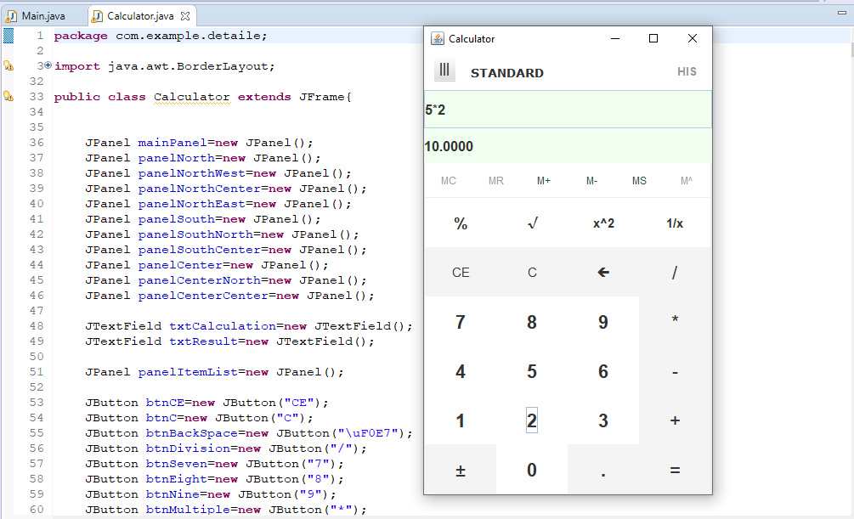
Task: Click the warning marker beside the import line
Action: [8, 66]
